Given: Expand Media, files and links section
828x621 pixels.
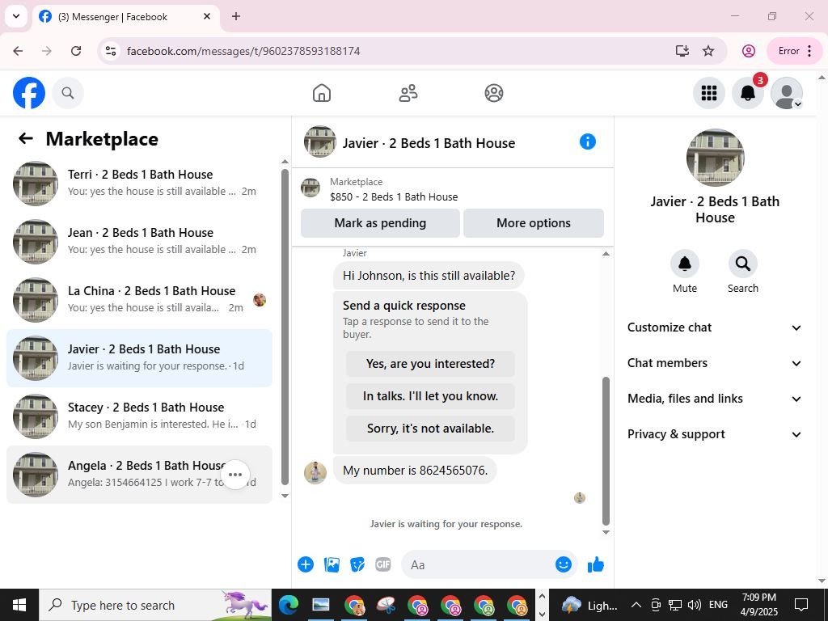Looking at the screenshot, I should pyautogui.click(x=715, y=399).
